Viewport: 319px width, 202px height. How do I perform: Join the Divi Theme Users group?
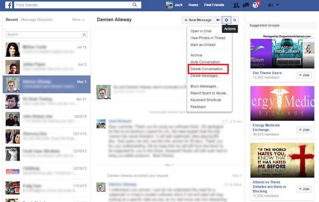pos(304,75)
